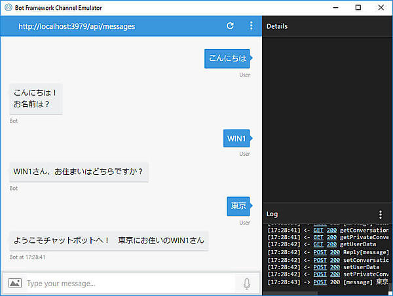Click the Log panel horizontal scrollbar

click(290, 293)
